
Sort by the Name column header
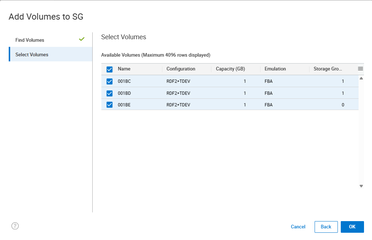click(x=124, y=69)
